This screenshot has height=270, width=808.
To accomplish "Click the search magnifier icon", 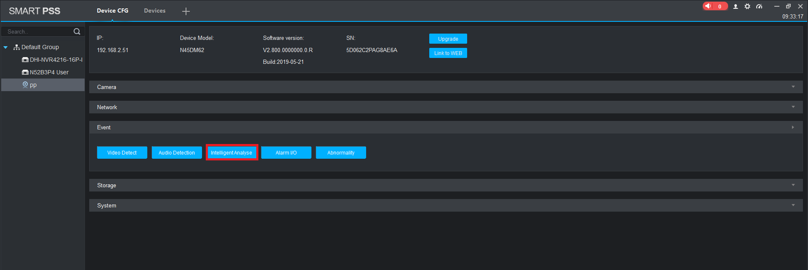I will (77, 31).
